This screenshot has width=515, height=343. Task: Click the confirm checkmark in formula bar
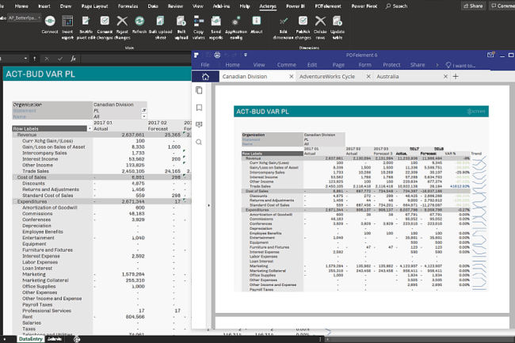pyautogui.click(x=60, y=59)
